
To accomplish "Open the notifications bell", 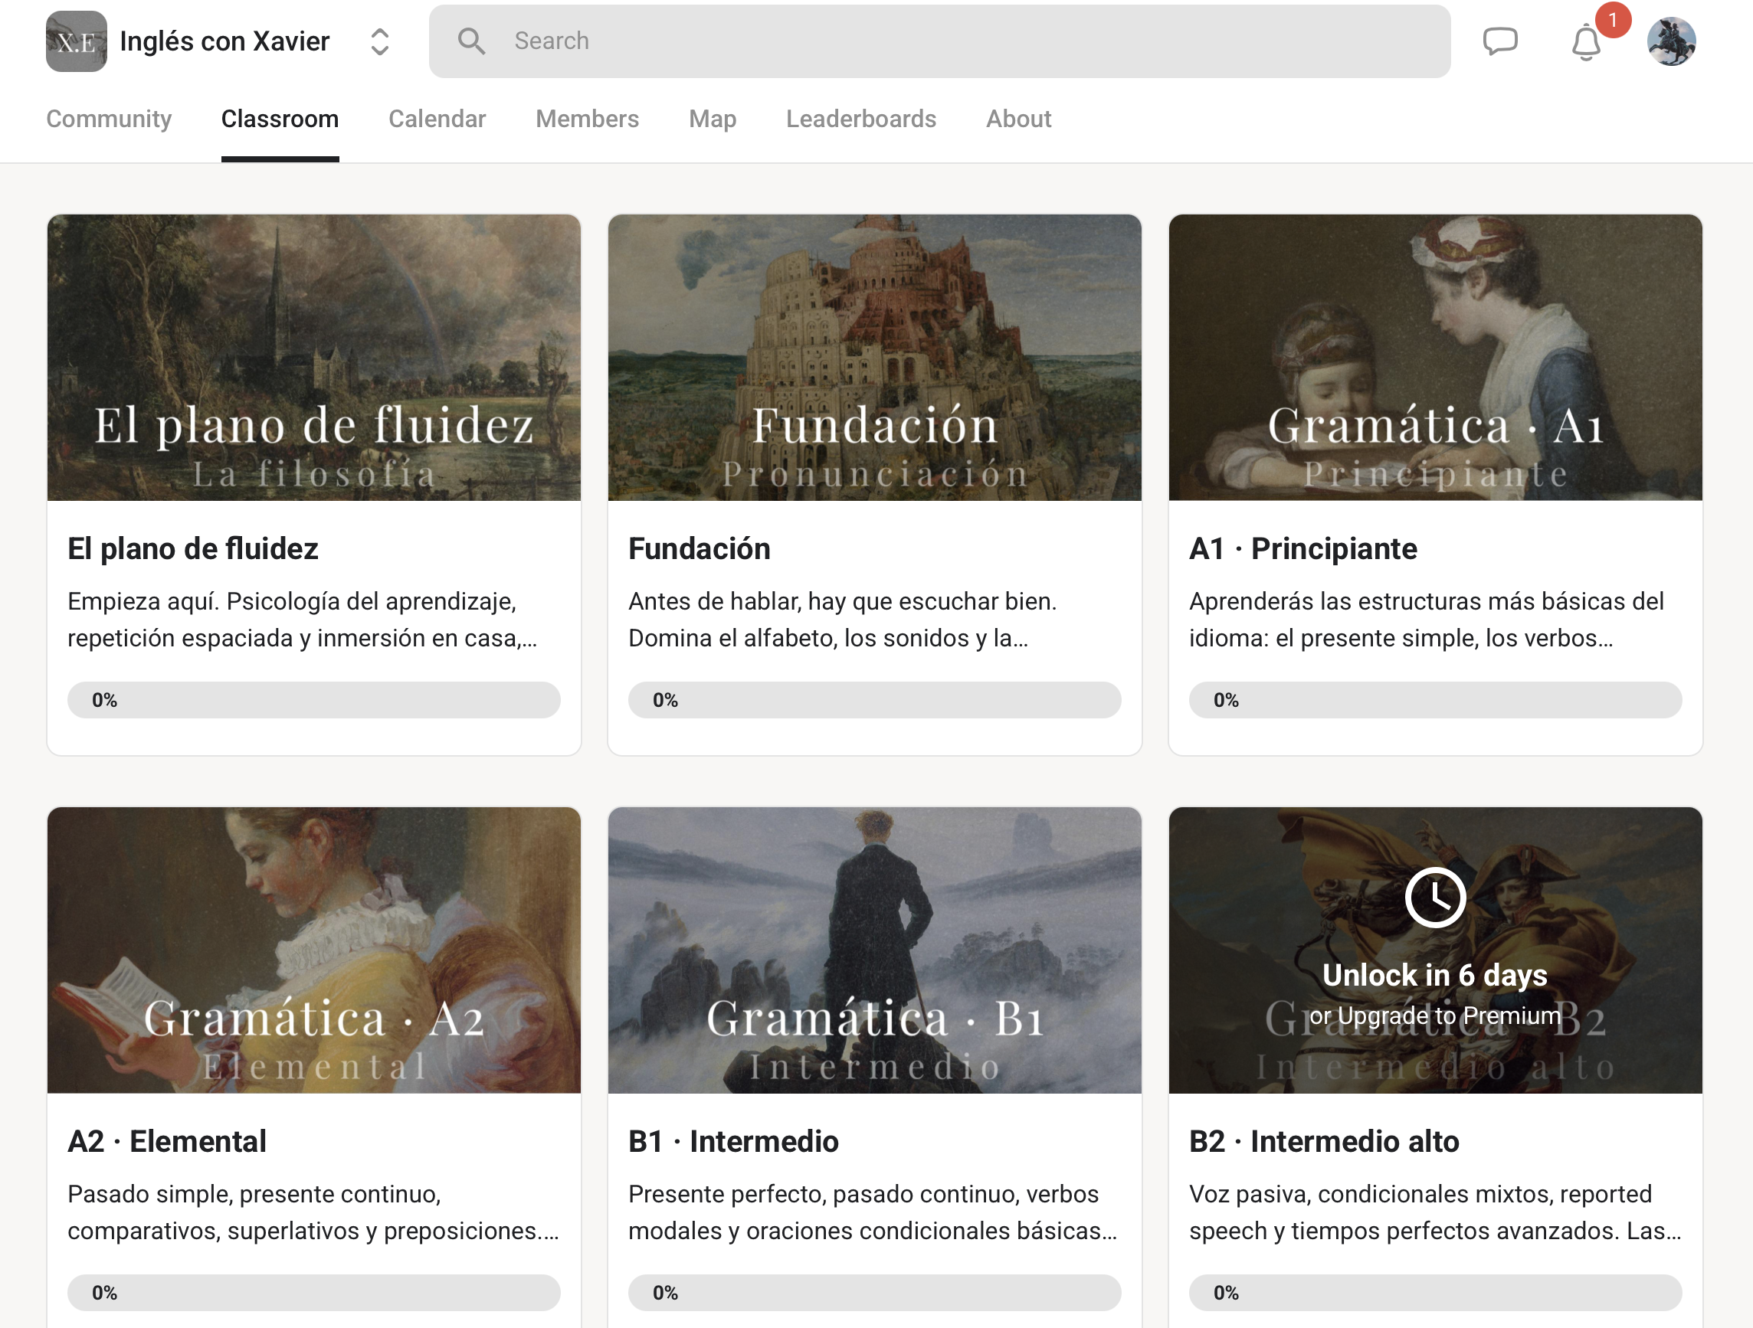I will (x=1586, y=43).
